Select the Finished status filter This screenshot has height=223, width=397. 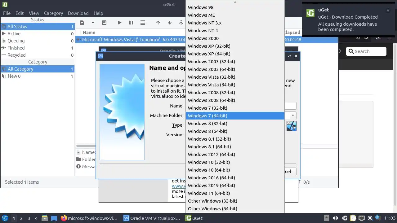coord(38,48)
